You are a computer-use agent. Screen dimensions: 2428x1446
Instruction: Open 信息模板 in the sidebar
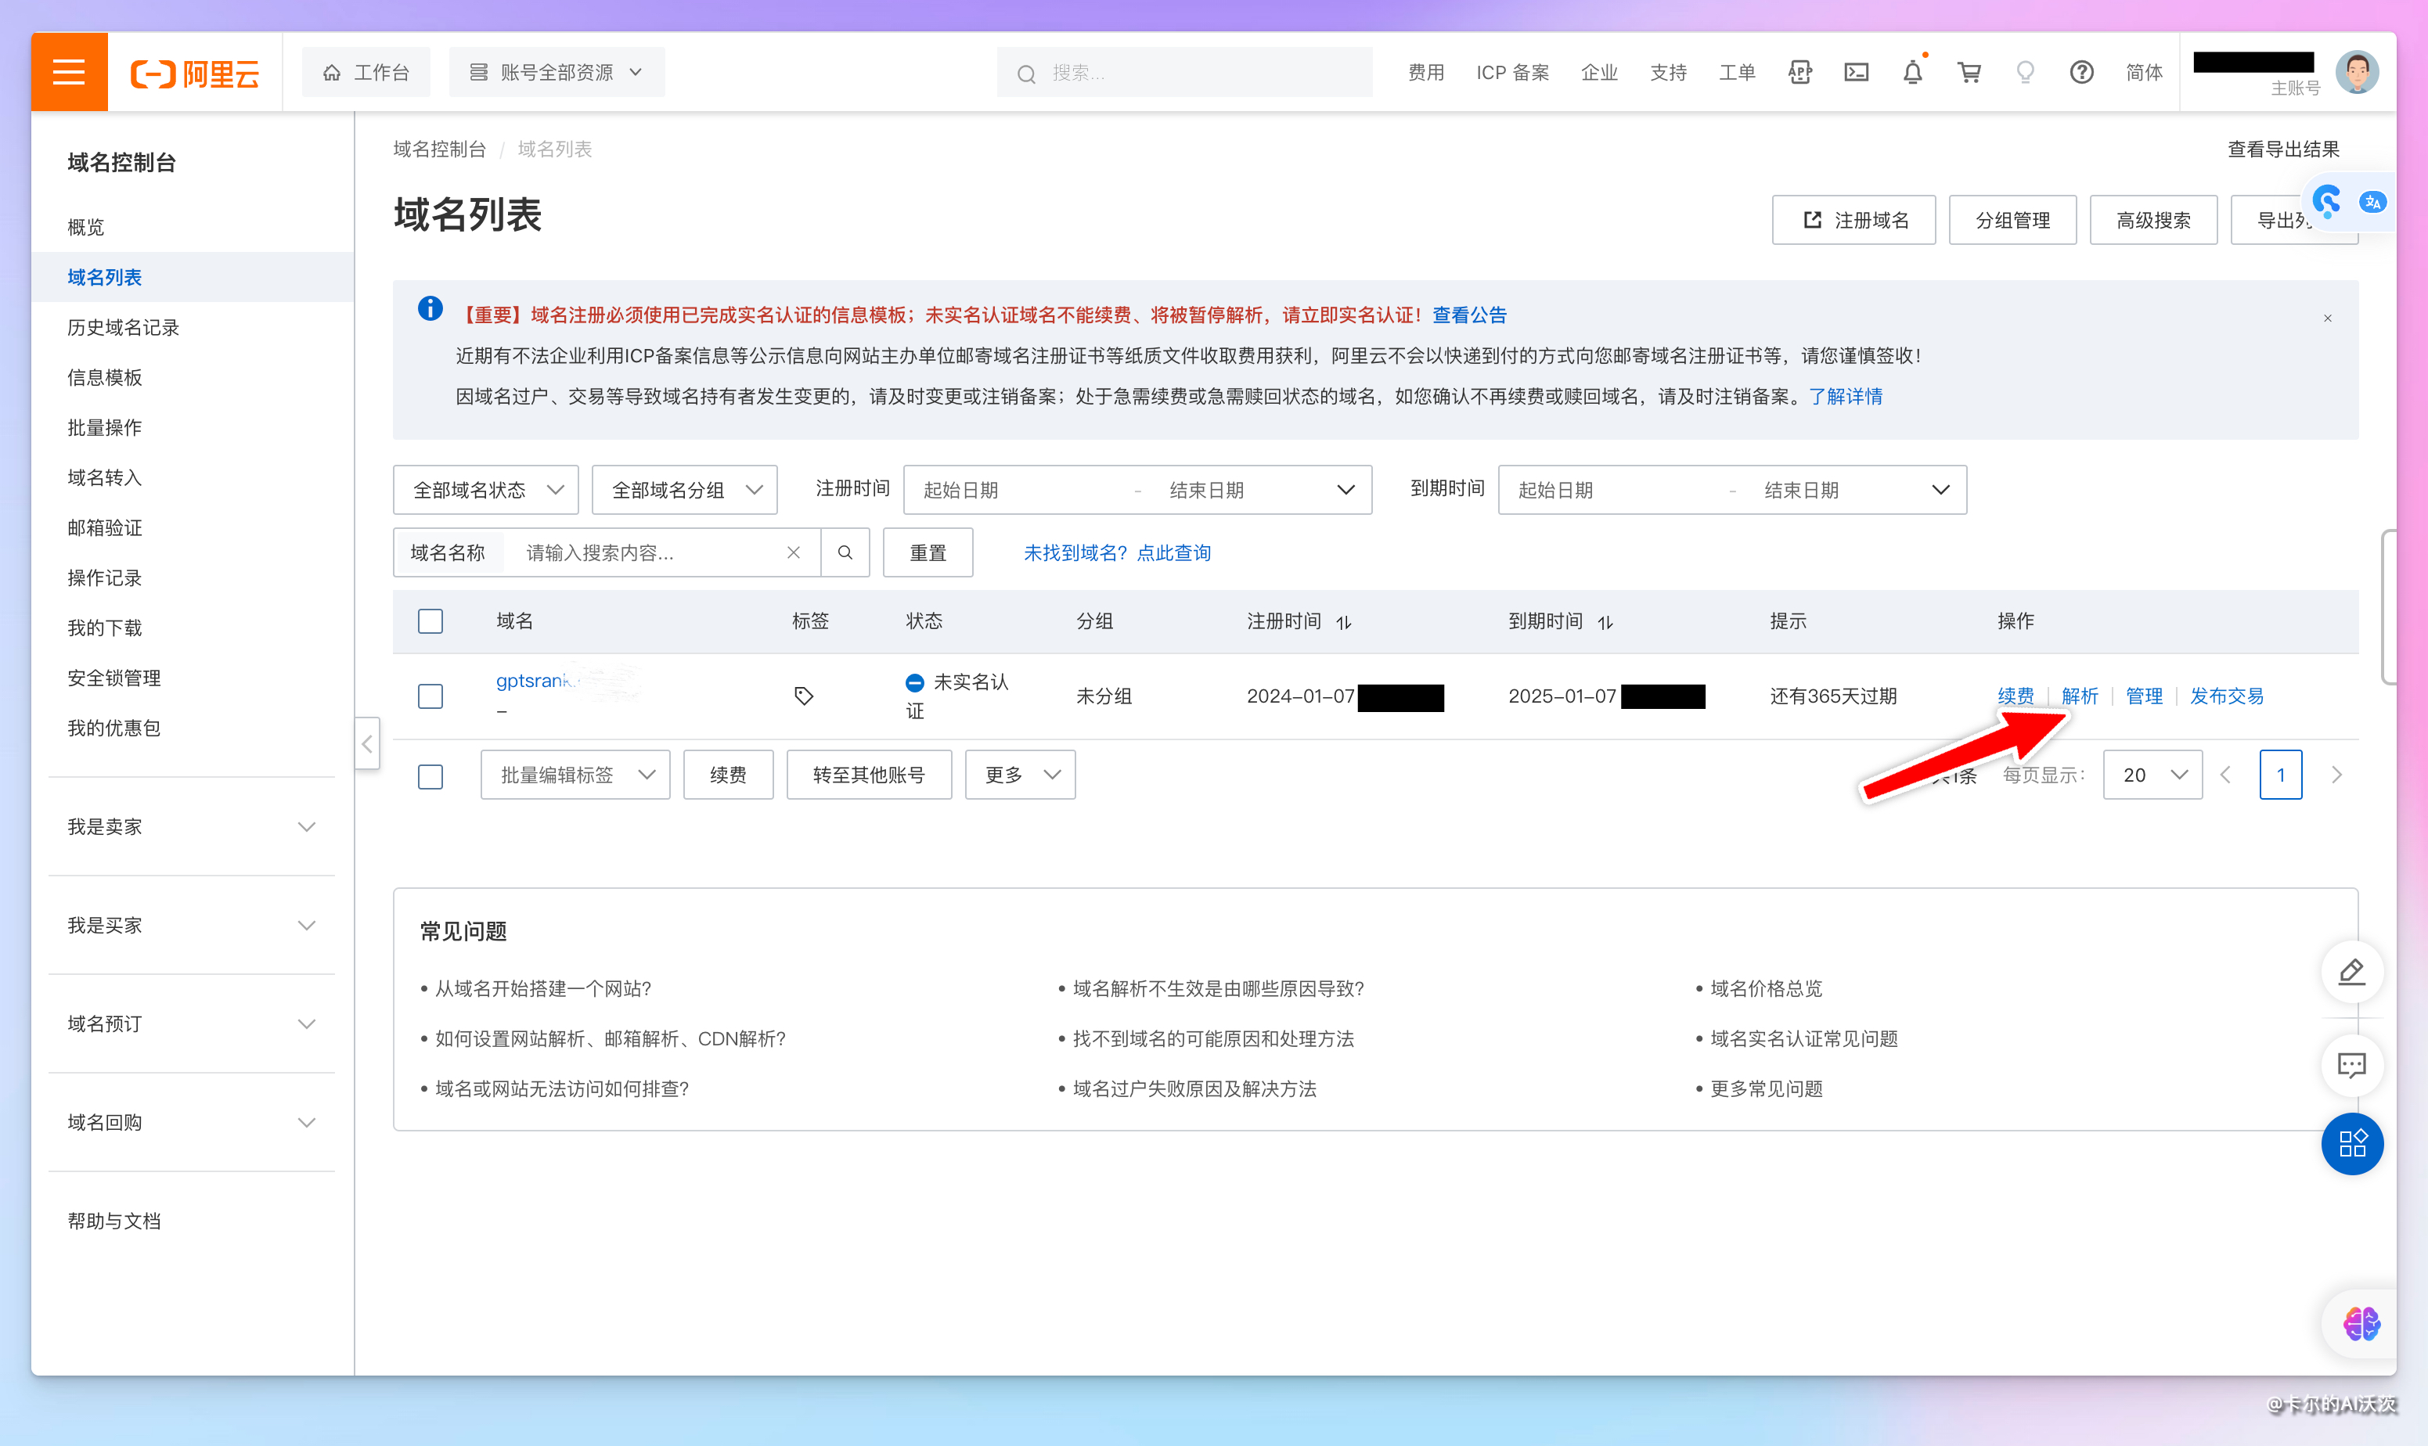[x=104, y=377]
